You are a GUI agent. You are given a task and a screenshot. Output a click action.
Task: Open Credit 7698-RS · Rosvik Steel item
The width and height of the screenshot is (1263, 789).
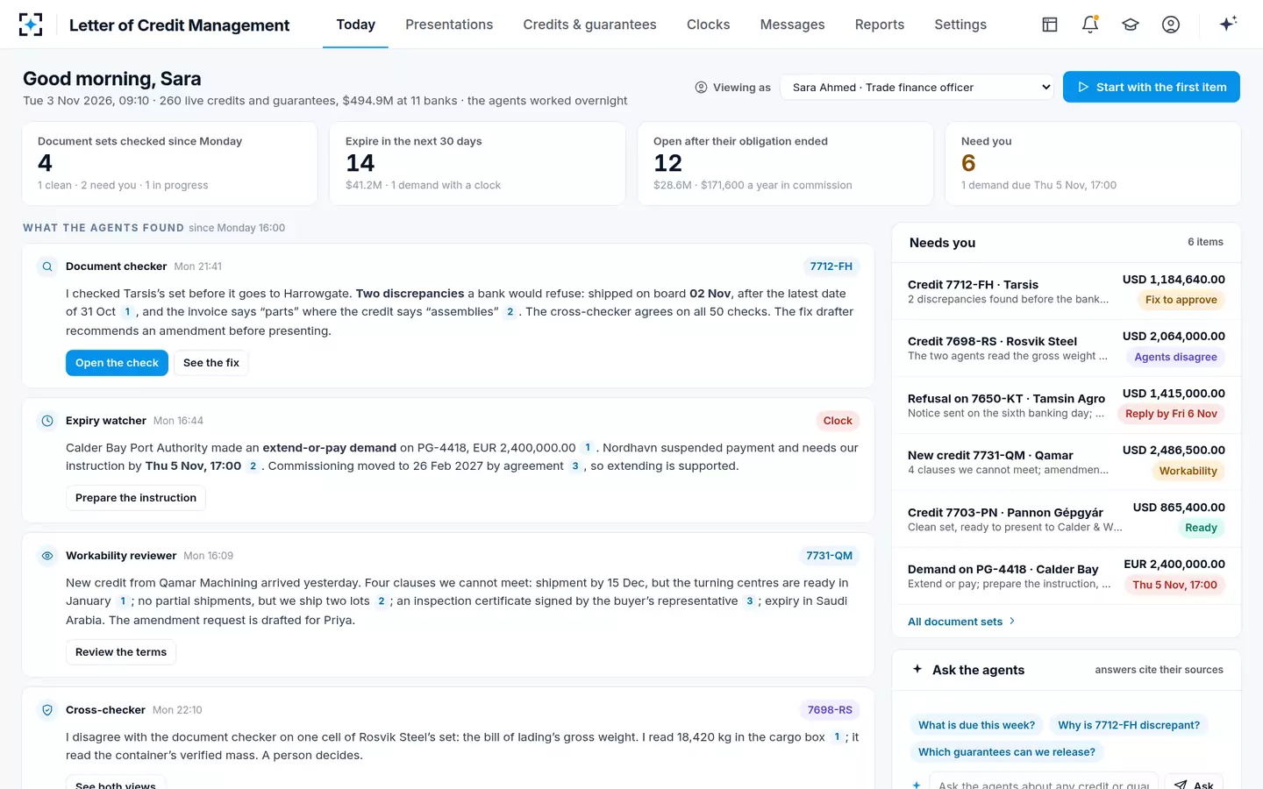(x=1066, y=348)
